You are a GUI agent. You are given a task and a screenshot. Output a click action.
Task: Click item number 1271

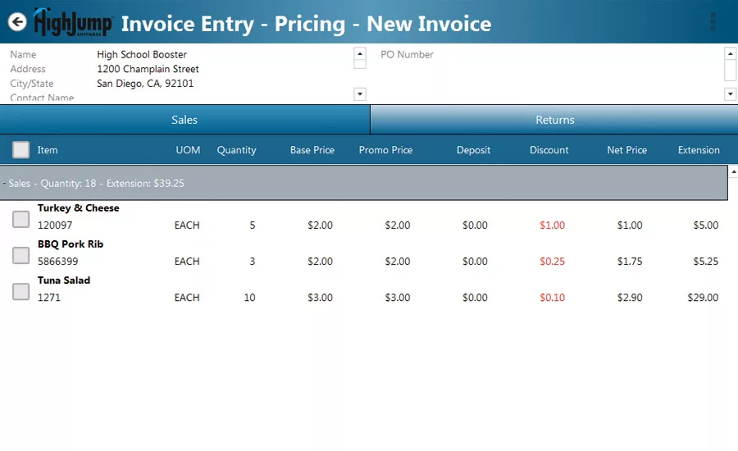click(x=49, y=298)
